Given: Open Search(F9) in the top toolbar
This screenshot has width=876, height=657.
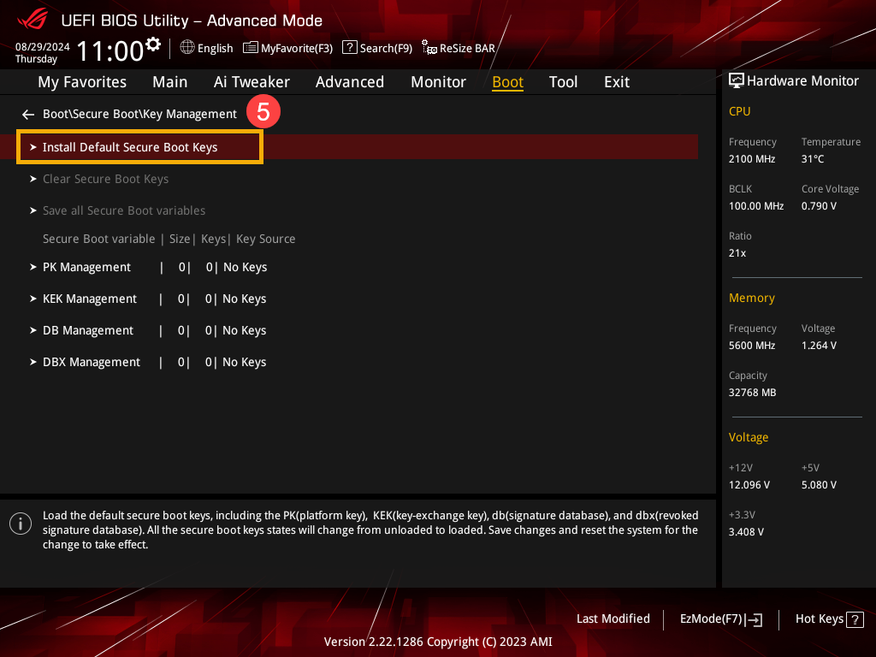Looking at the screenshot, I should pos(377,48).
